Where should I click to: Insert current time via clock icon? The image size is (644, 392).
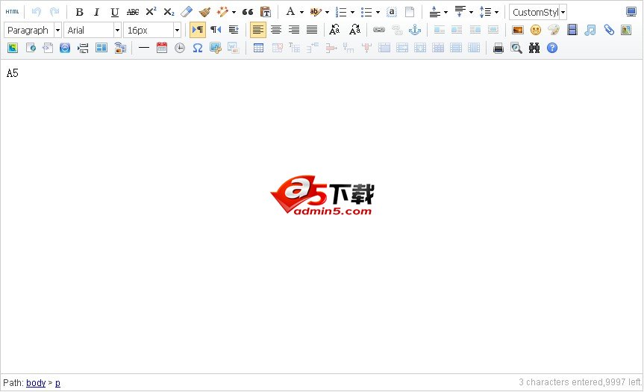click(x=180, y=48)
